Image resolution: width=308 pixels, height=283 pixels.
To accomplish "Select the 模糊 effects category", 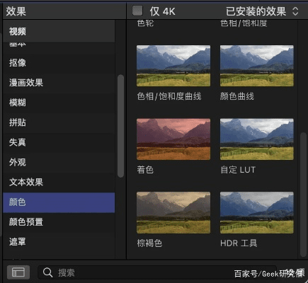I will [x=59, y=103].
